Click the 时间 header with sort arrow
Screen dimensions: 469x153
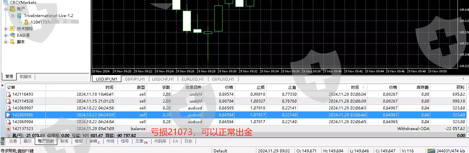(332, 87)
